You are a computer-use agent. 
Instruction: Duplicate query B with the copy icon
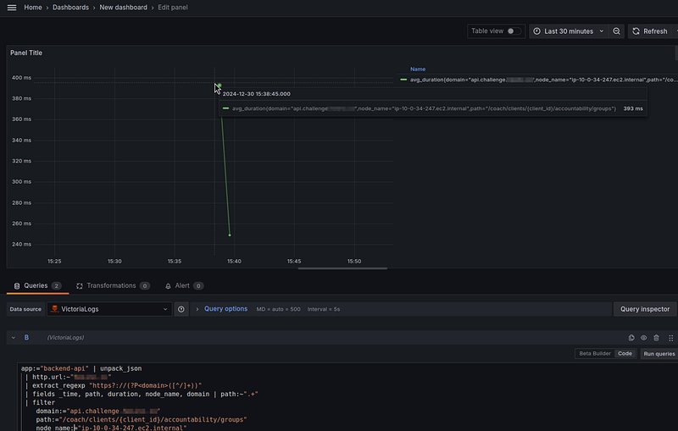click(631, 338)
